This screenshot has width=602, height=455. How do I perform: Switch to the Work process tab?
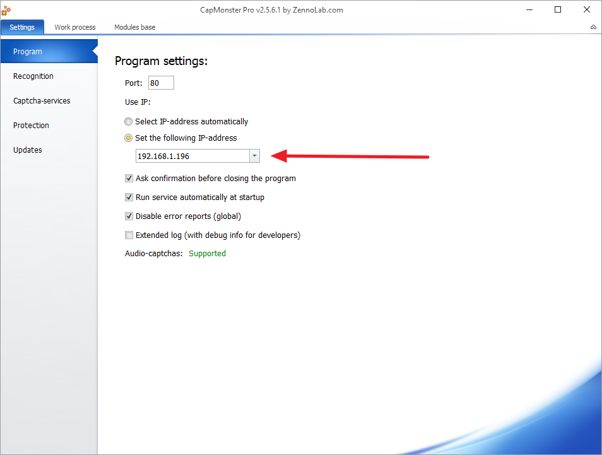(x=75, y=27)
